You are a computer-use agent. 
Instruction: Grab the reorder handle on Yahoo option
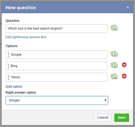point(9,77)
